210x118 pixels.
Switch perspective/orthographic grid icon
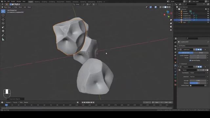171,30
